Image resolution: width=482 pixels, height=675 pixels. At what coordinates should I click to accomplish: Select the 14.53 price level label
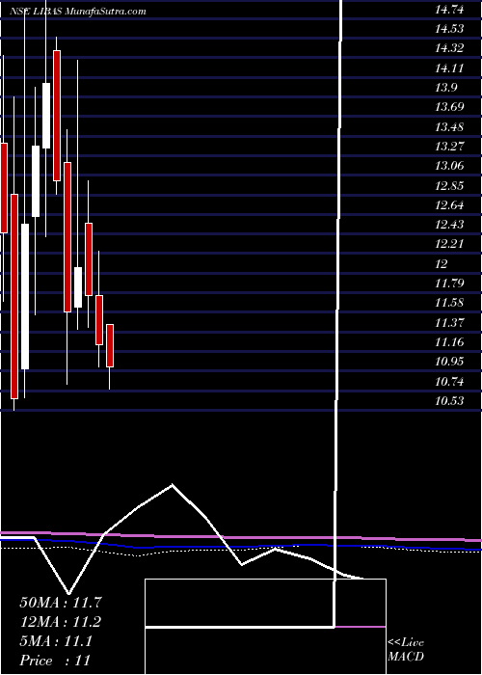pos(449,29)
